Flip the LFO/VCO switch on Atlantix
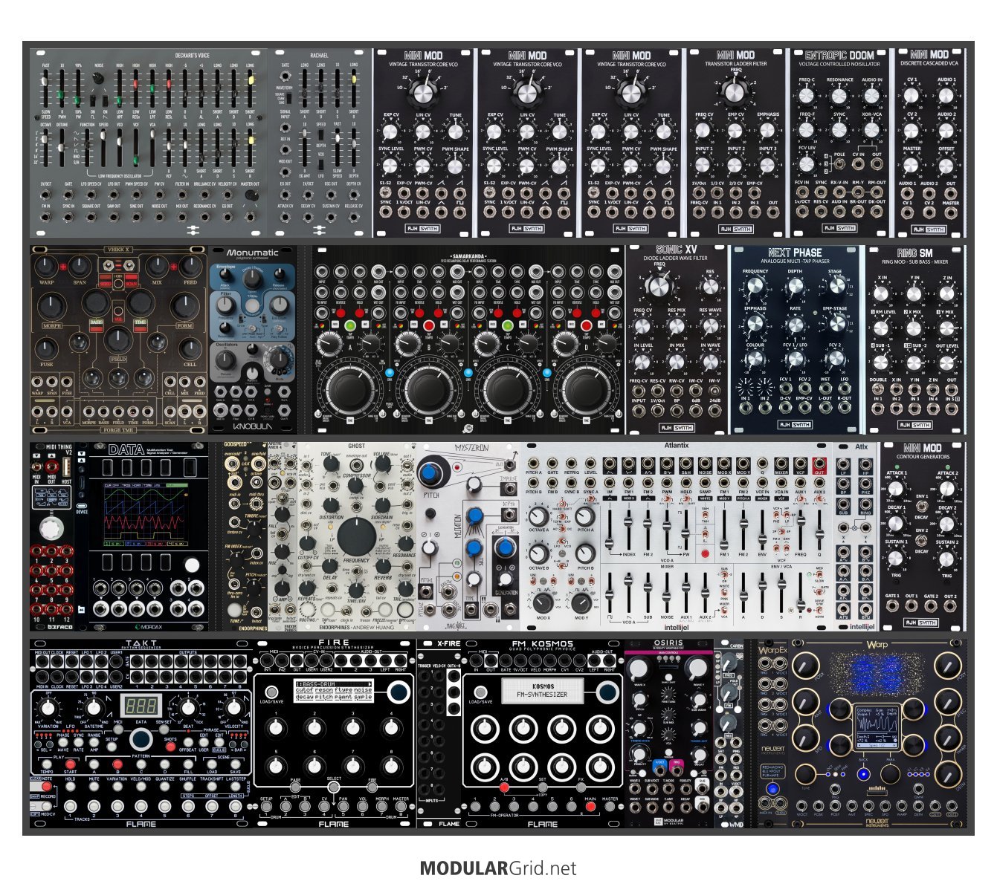Viewport: 997px width, 884px height. coord(561,542)
